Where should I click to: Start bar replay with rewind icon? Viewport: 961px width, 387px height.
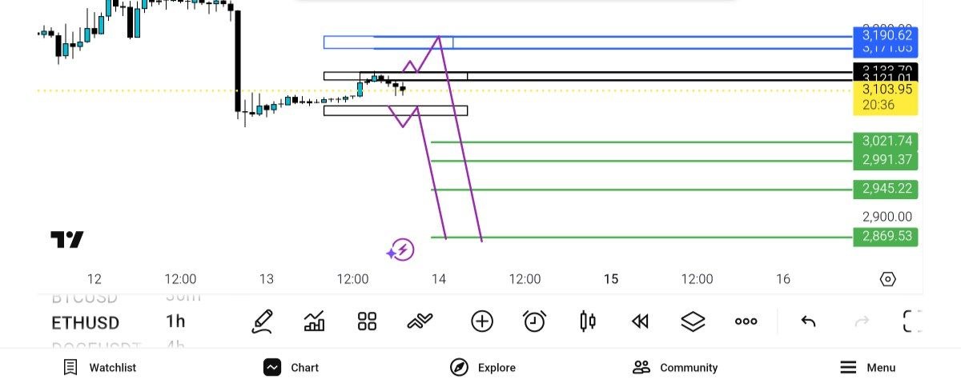coord(639,321)
